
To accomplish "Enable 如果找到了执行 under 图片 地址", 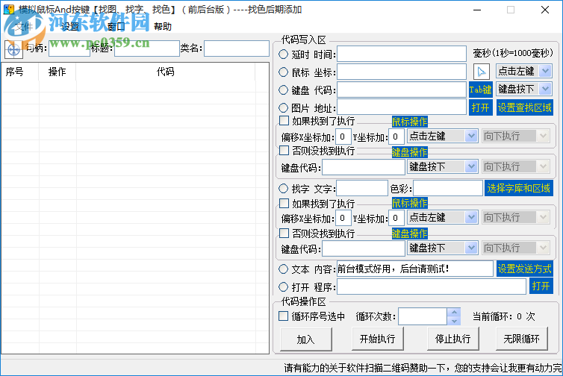I will tap(284, 121).
